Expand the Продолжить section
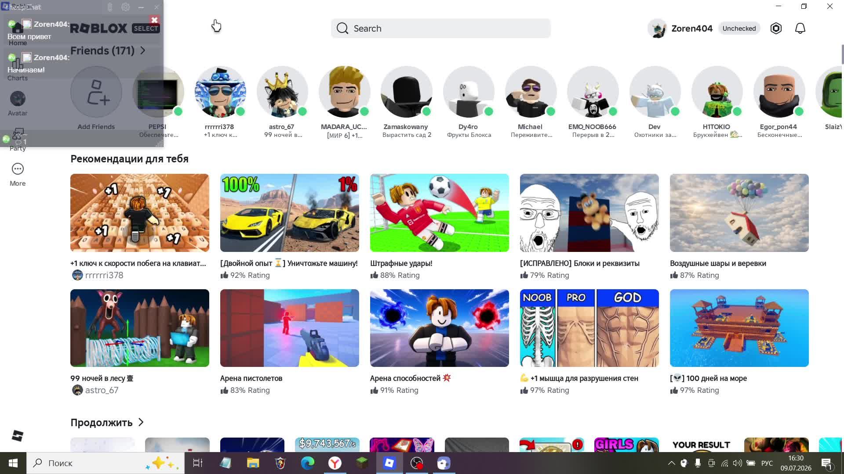This screenshot has height=474, width=844. (107, 422)
